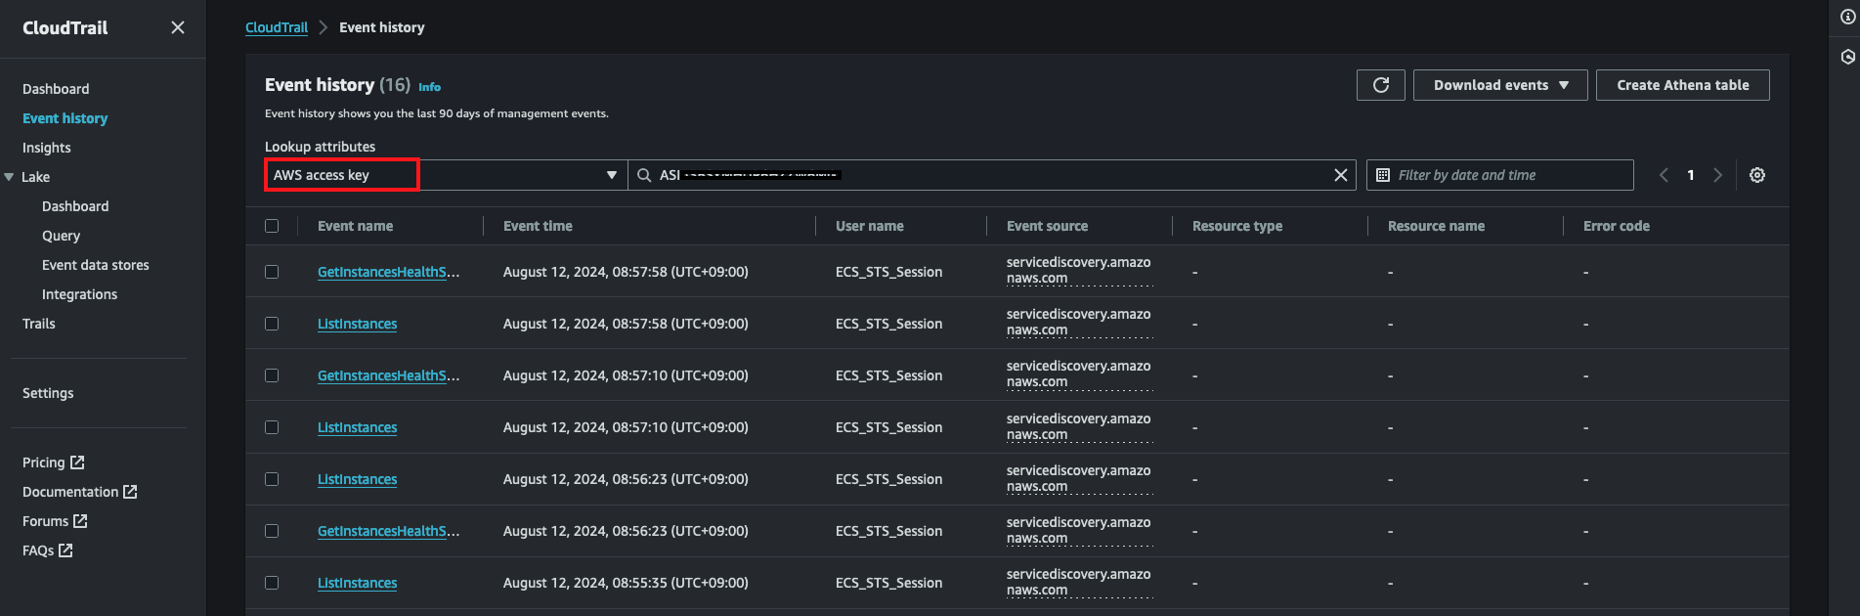Collapse the Lake section in sidebar

click(x=9, y=177)
